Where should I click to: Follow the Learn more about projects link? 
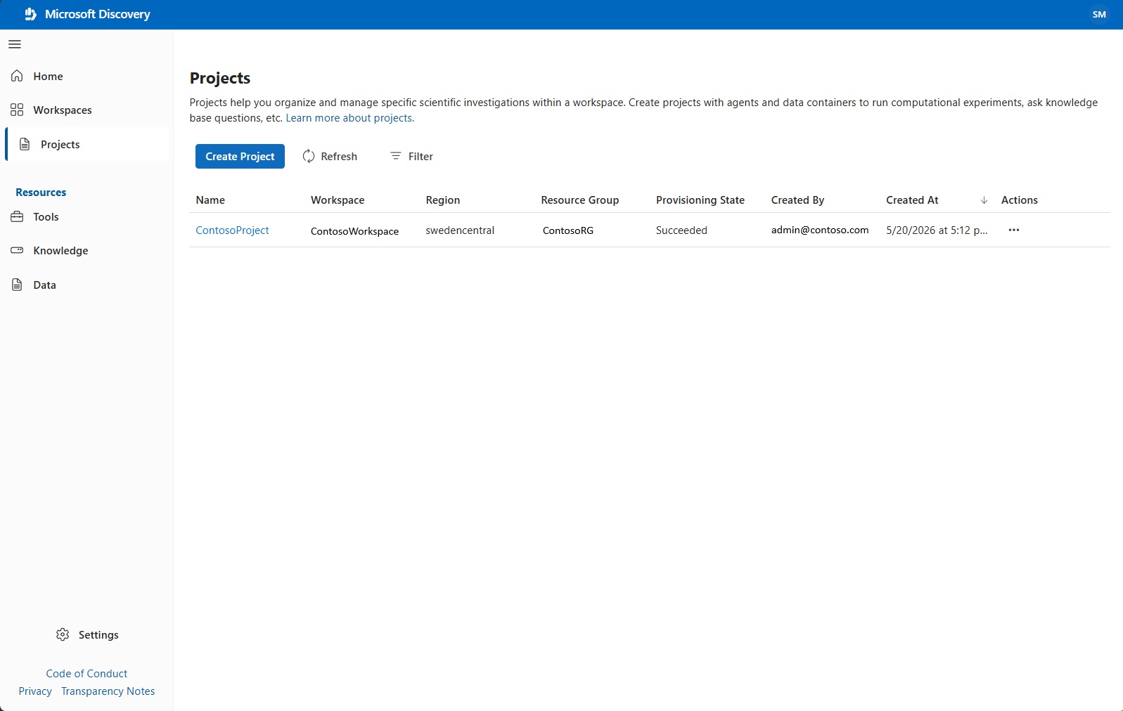click(x=349, y=118)
